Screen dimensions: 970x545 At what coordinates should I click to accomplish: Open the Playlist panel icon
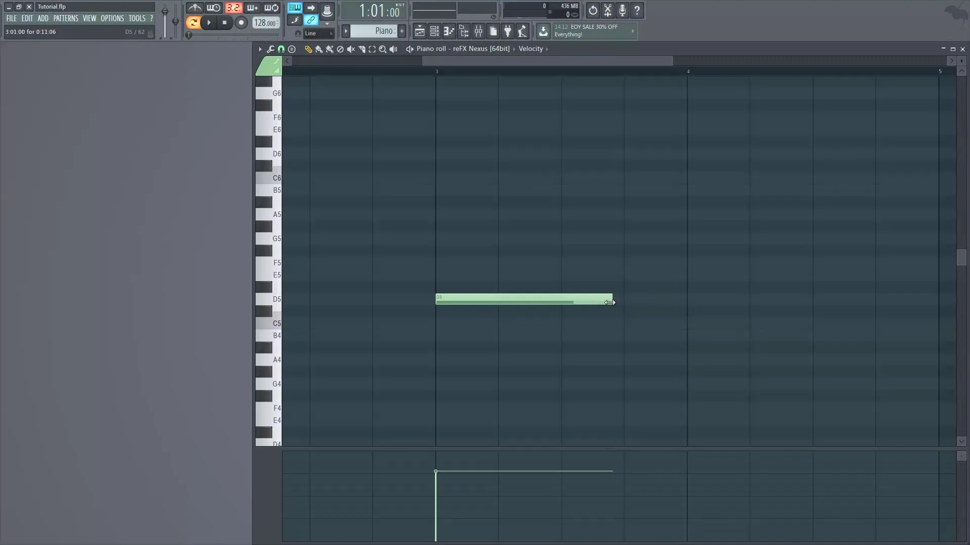(x=419, y=31)
